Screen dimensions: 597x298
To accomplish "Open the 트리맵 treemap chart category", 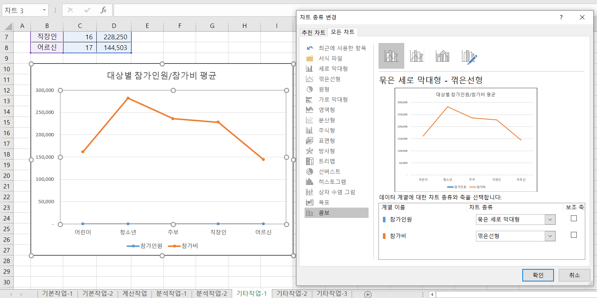I will coord(326,161).
